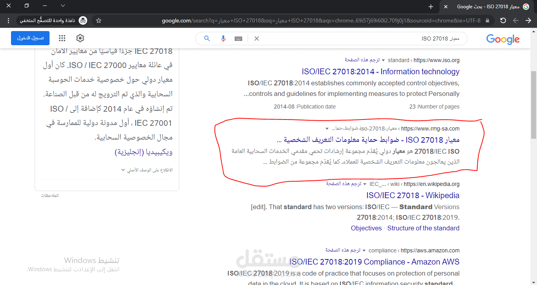This screenshot has height=285, width=537.
Task: Bookmark this page with the star icon
Action: [x=99, y=20]
